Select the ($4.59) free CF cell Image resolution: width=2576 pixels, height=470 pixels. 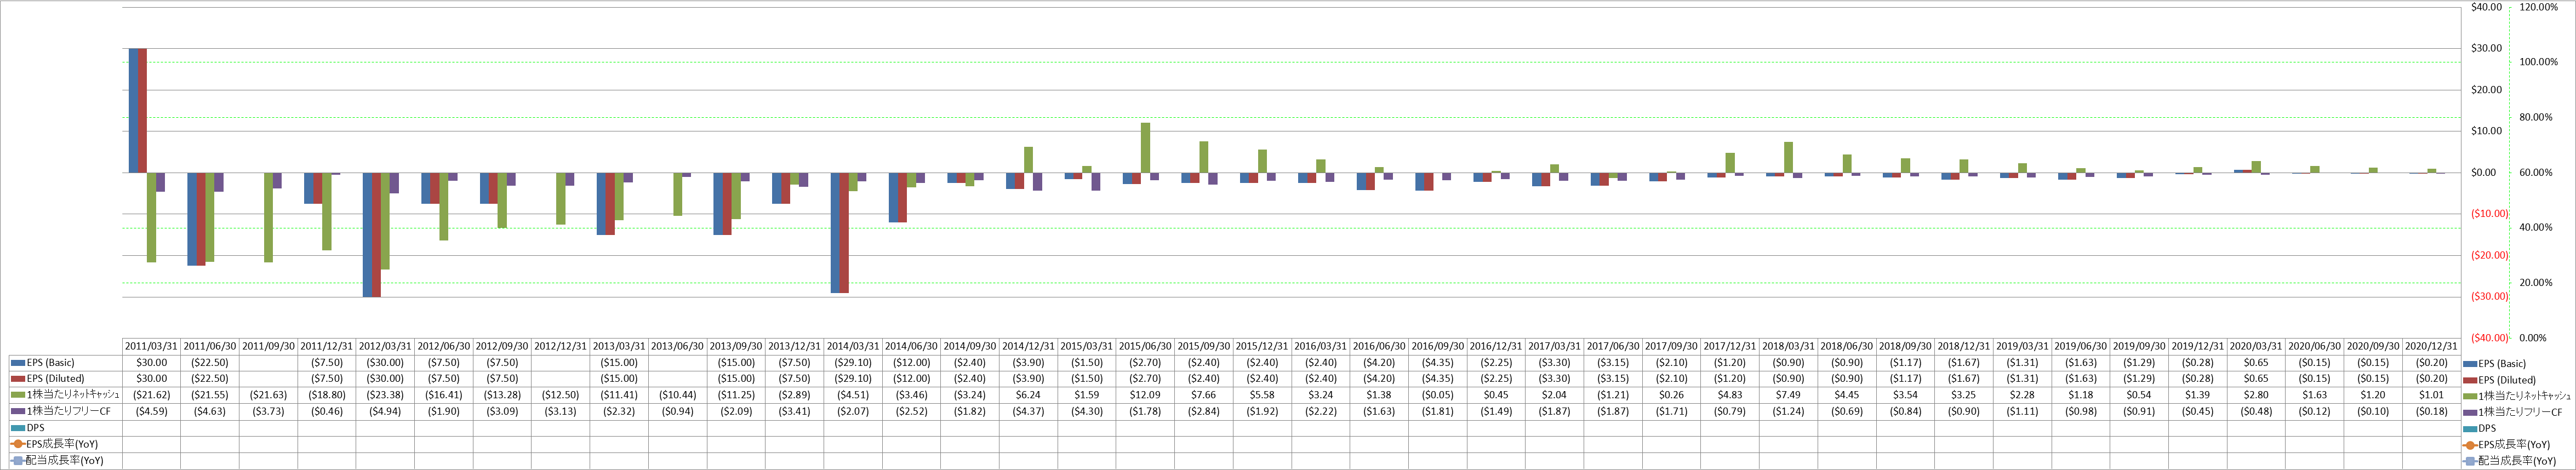tap(151, 411)
